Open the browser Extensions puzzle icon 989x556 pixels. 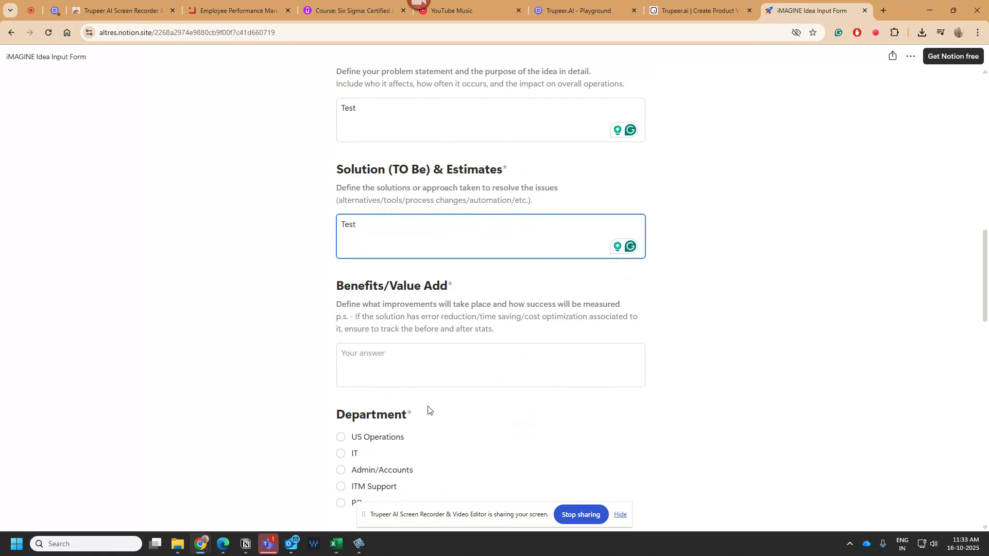tap(895, 32)
